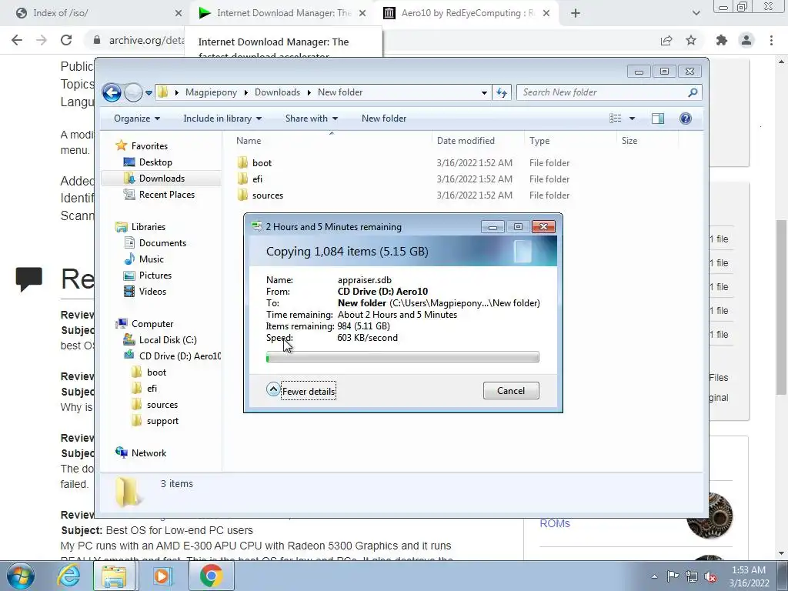Image resolution: width=788 pixels, height=591 pixels.
Task: Cancel the file copy operation
Action: (511, 391)
